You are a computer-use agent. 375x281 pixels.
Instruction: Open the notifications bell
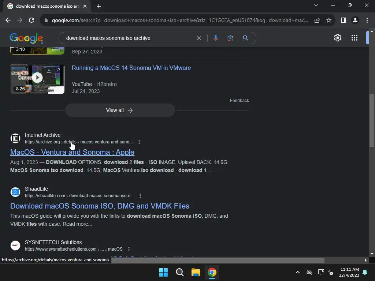365,272
